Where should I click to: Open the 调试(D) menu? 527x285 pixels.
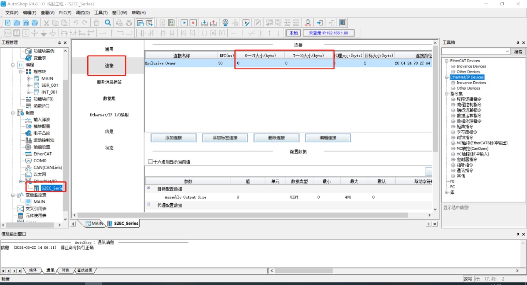[x=82, y=12]
